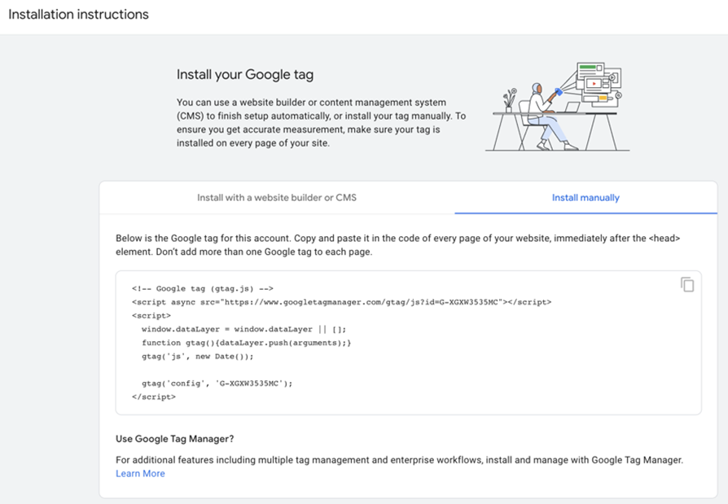Switch to Install with a website builder tab
The width and height of the screenshot is (728, 504).
pos(277,198)
